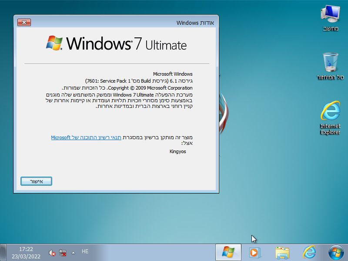The image size is (348, 261).
Task: Open the clock showing 17:22
Action: (26, 249)
